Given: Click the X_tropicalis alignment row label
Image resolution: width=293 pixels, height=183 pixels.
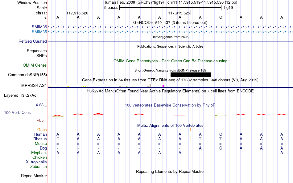Looking at the screenshot, I should pos(36,162).
